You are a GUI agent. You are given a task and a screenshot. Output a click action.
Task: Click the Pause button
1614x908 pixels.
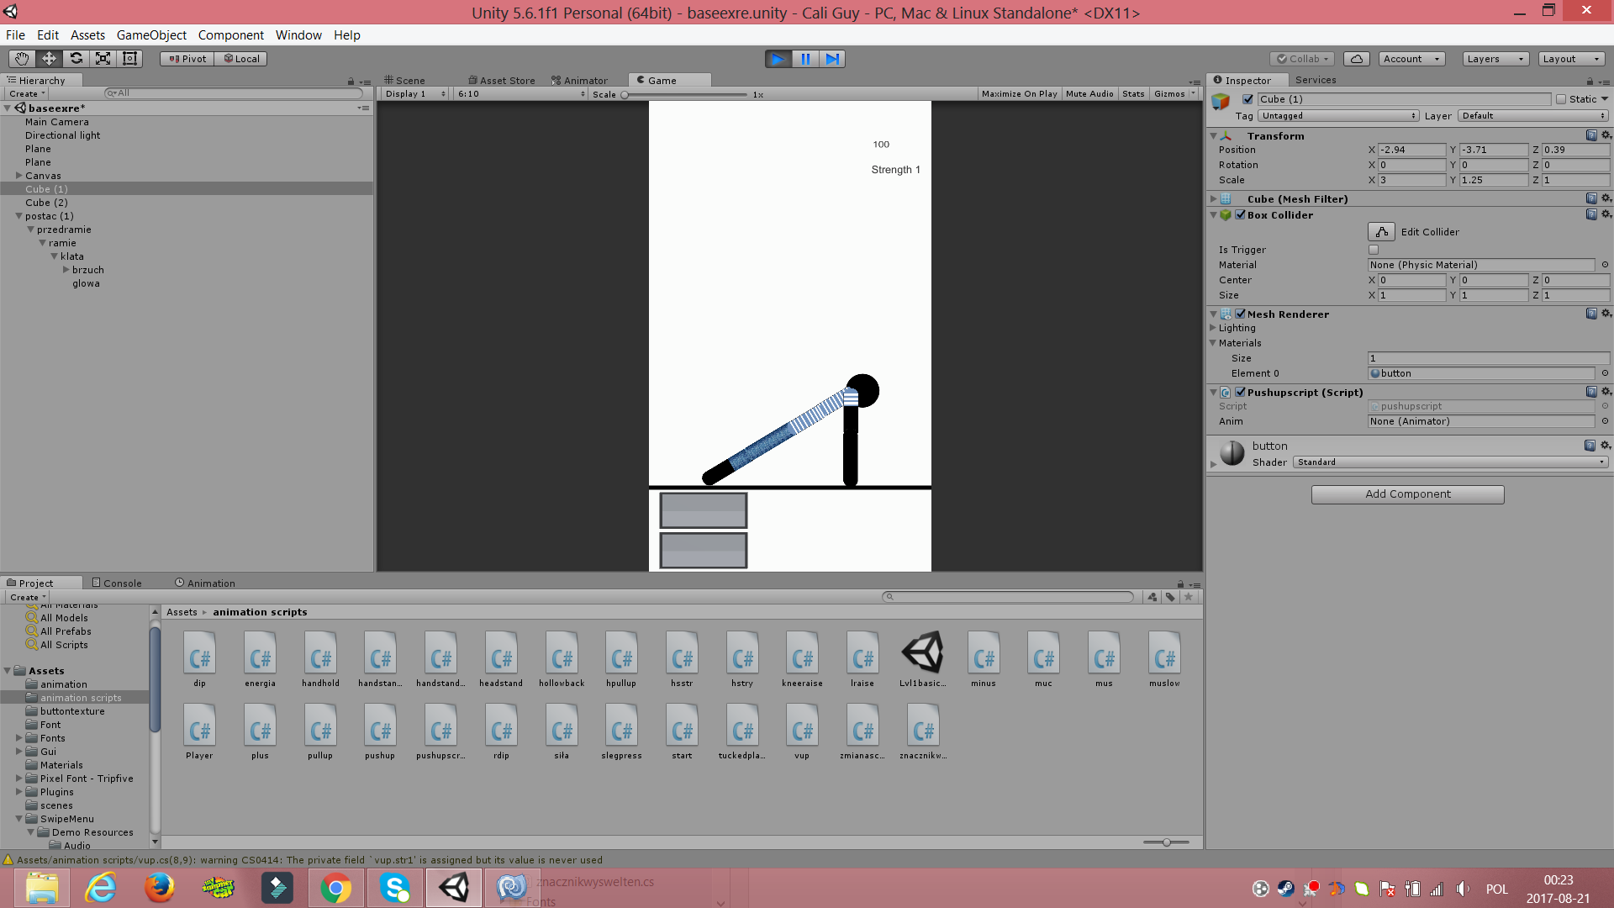click(805, 59)
